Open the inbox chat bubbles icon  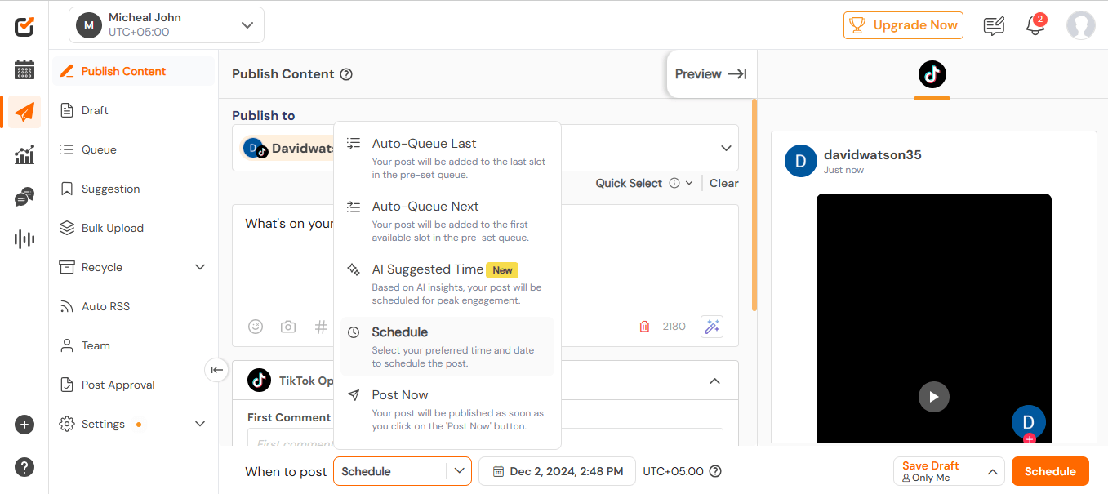24,197
